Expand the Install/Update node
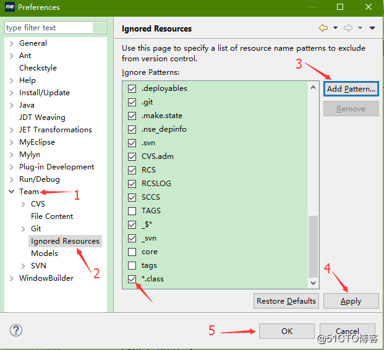Screen dimensions: 384x350 point(11,93)
